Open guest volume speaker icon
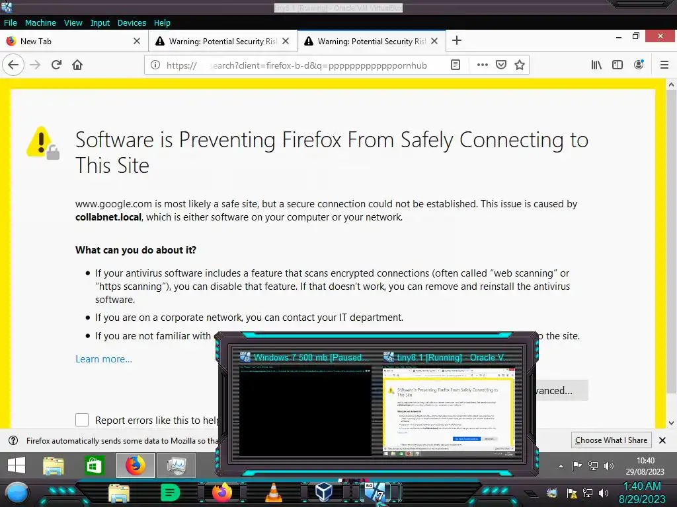 pos(609,466)
